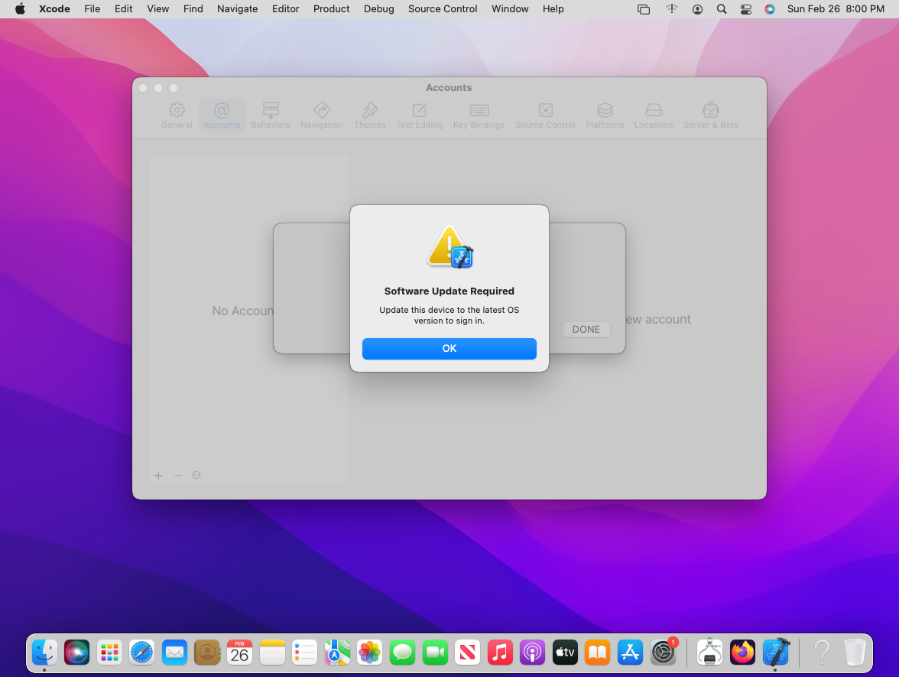Open Control Center in the menu bar
899x677 pixels.
tap(746, 9)
